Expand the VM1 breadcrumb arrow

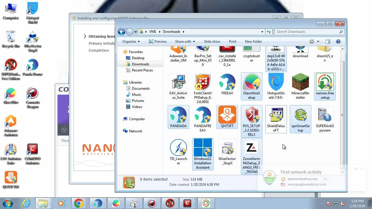pos(159,32)
